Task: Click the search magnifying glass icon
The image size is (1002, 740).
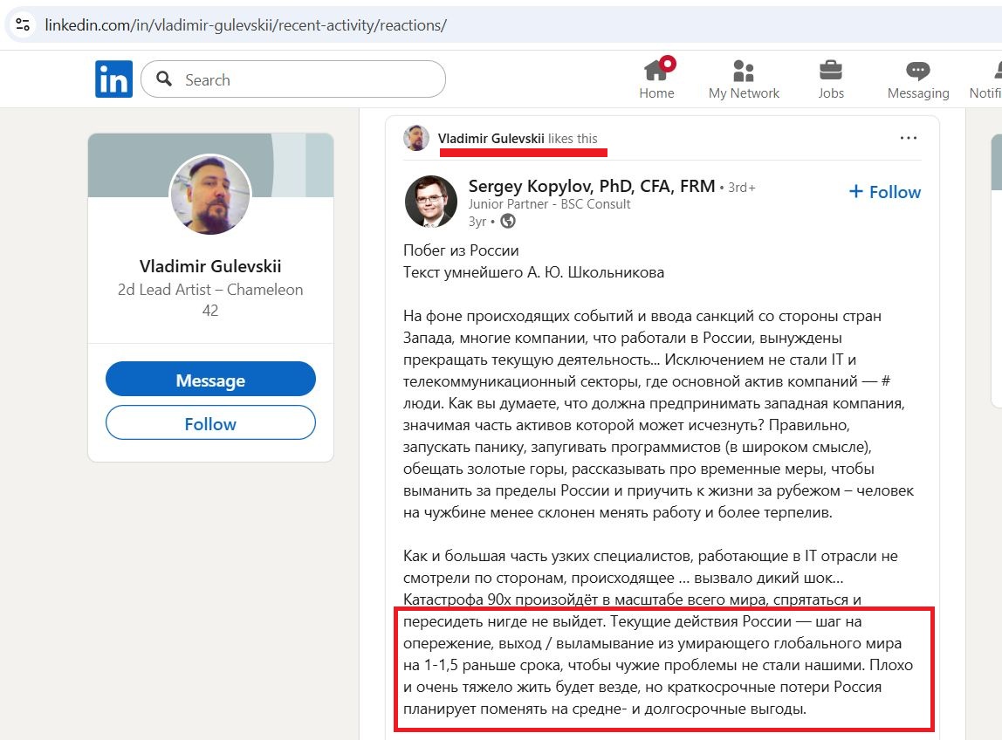Action: (x=163, y=79)
